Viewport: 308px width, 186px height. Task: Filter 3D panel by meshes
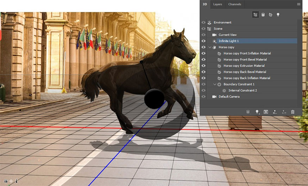pos(263,14)
